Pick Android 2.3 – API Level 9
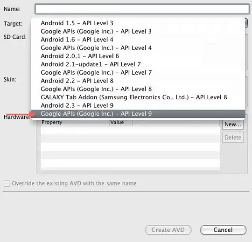252x242 pixels. pos(138,105)
